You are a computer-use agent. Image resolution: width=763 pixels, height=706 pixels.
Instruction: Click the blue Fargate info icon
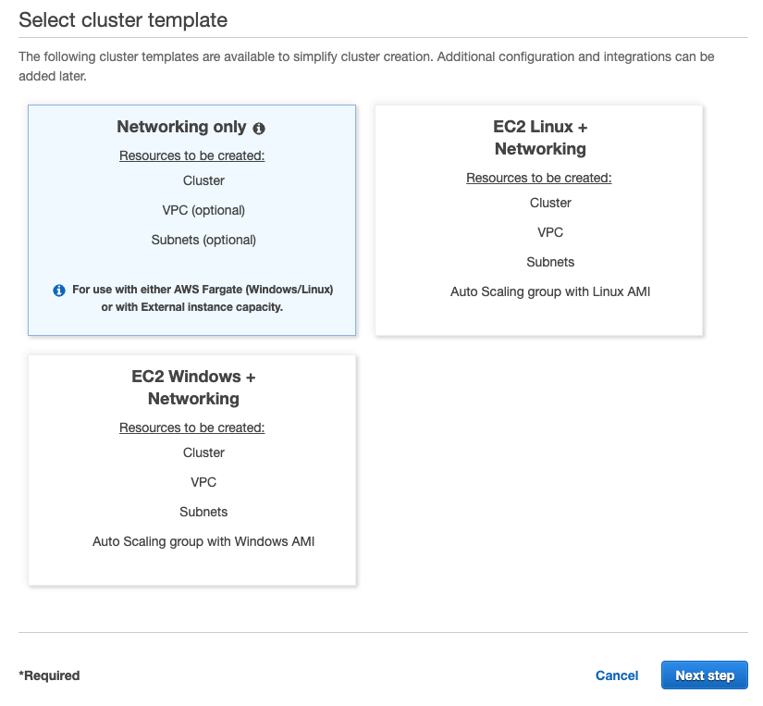58,290
